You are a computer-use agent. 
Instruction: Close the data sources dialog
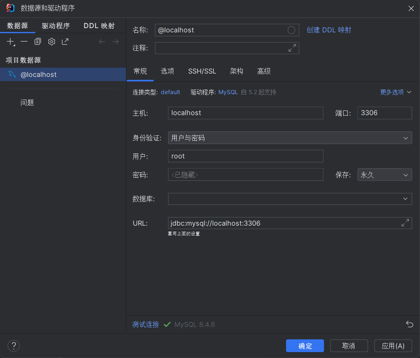[411, 8]
